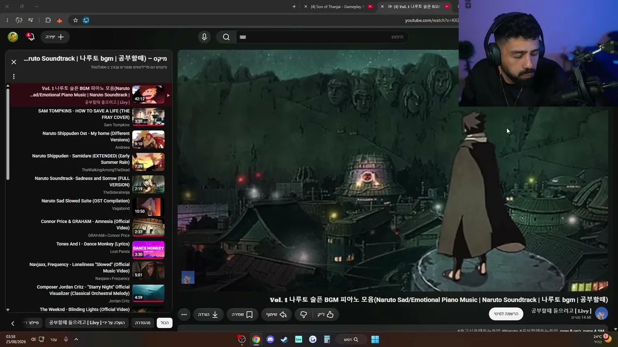Click the youtube.com address bar URL
The image size is (618, 347).
coord(432,20)
